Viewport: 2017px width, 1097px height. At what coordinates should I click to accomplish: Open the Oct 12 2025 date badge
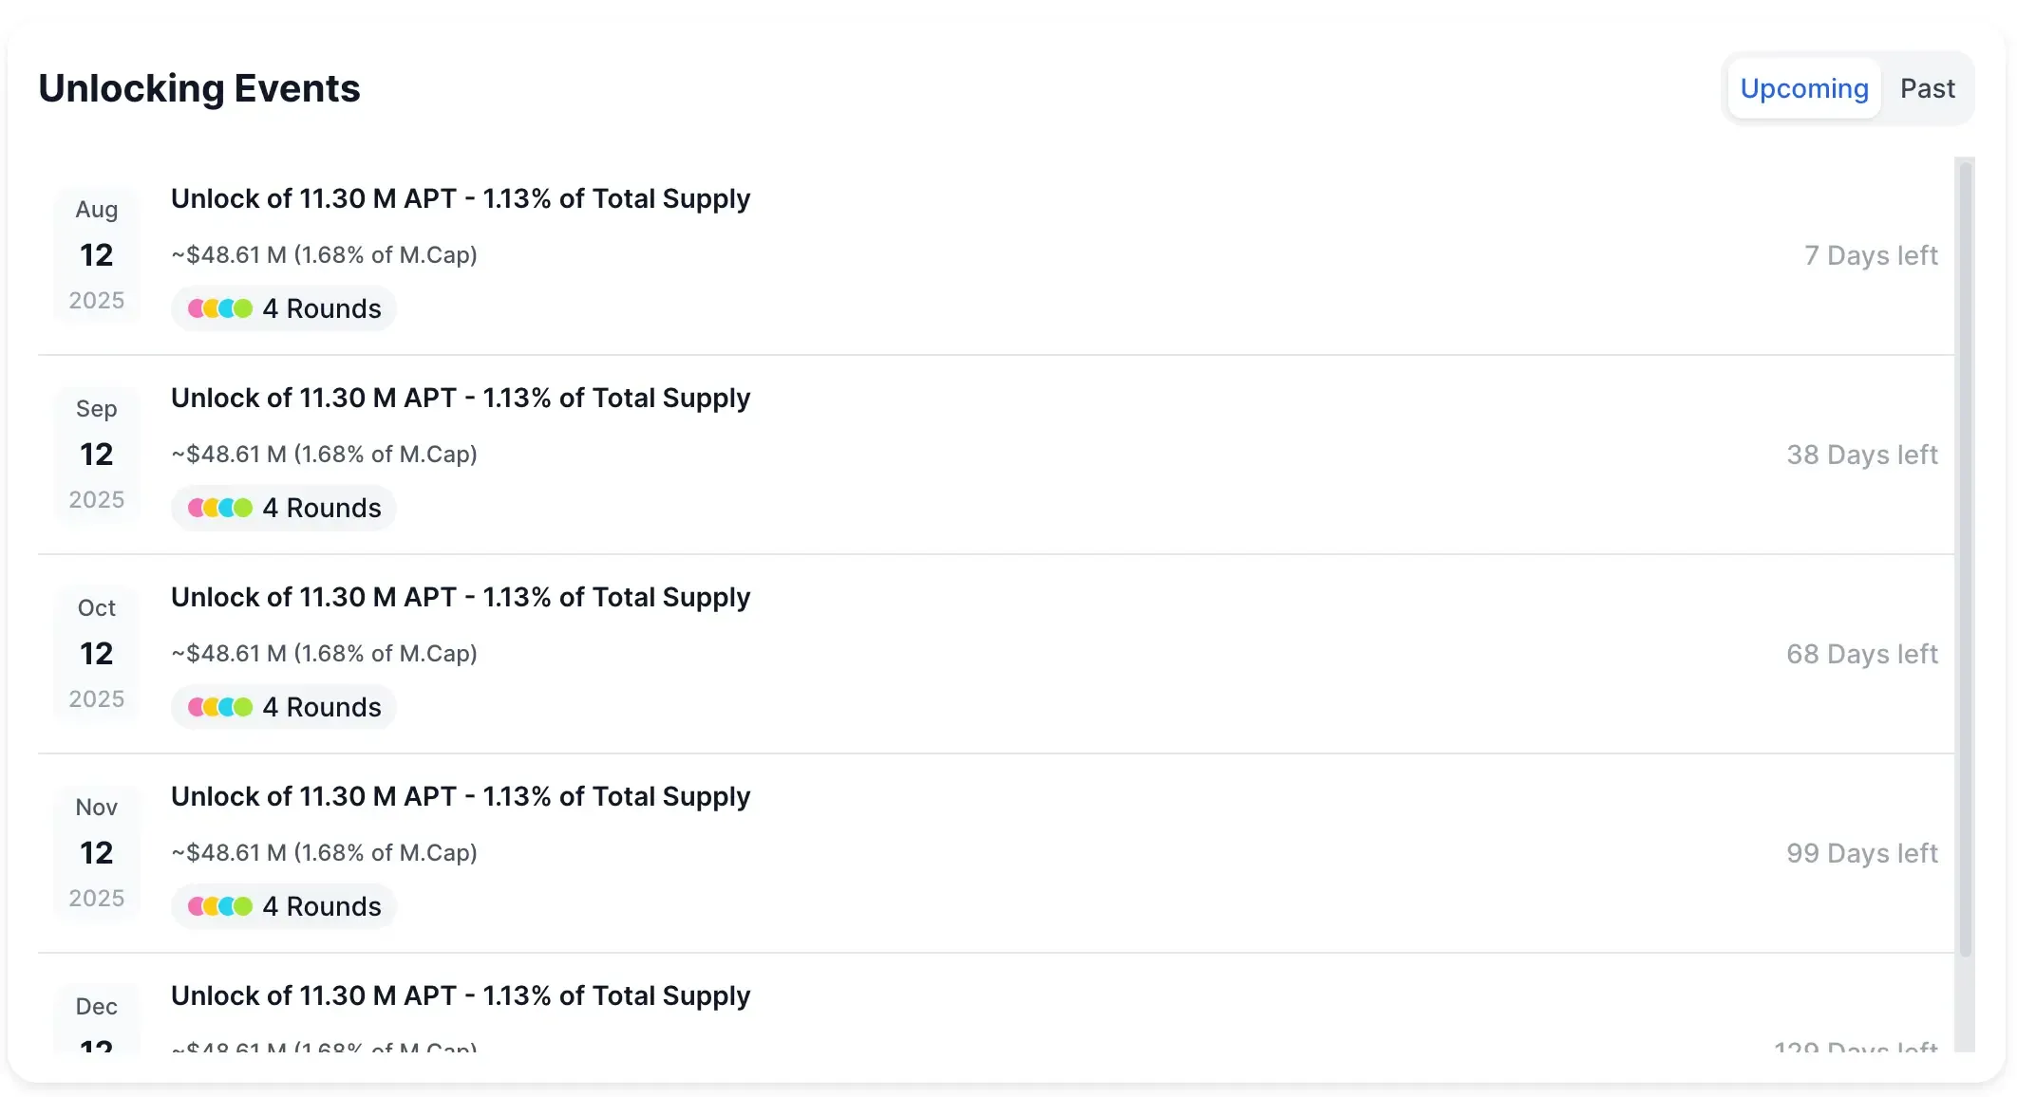pyautogui.click(x=97, y=653)
